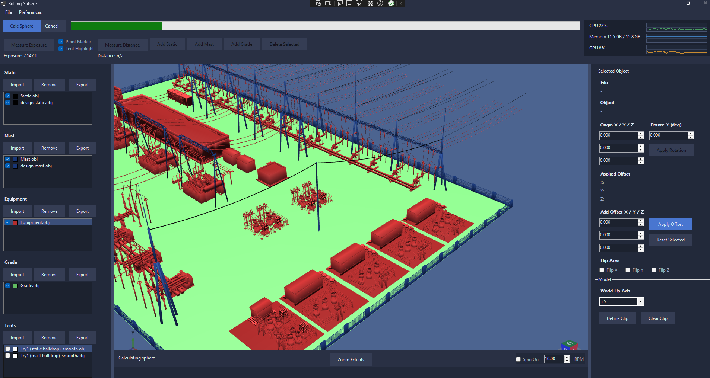
Task: Open binding failures indicator icon
Action: point(370,3)
